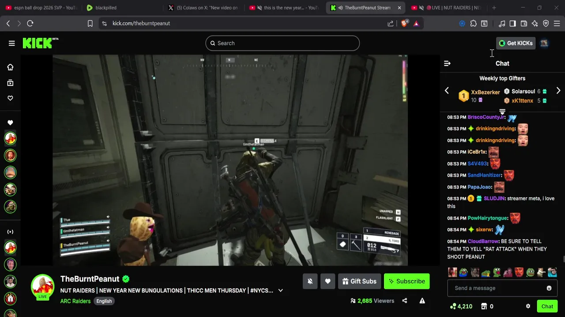Open Following heart outline in sidebar

10,98
